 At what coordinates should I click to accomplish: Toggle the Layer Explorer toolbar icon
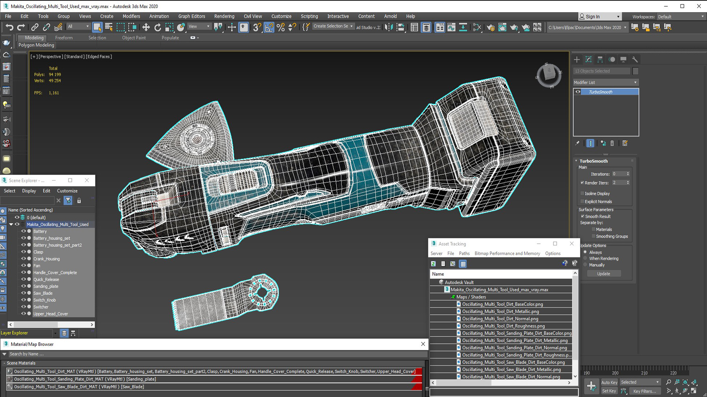click(426, 27)
